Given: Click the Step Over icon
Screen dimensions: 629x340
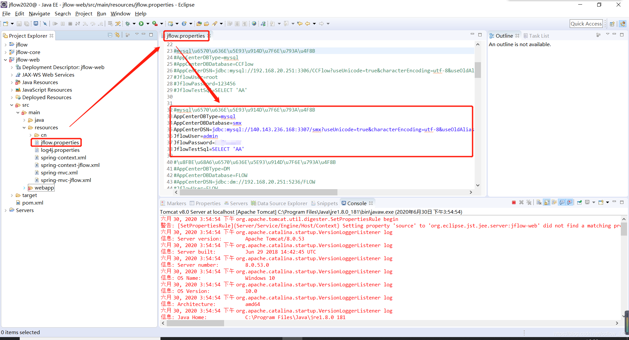Looking at the screenshot, I should [x=93, y=24].
